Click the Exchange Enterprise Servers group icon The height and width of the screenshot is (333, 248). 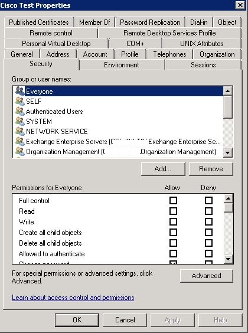[20, 141]
